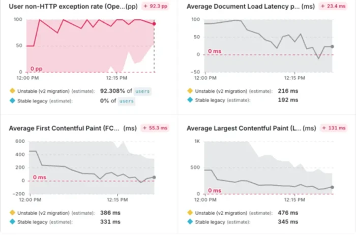Click the blue Stable legacy diamond in First Contentful Paint
This screenshot has height=236, width=356.
(x=12, y=221)
